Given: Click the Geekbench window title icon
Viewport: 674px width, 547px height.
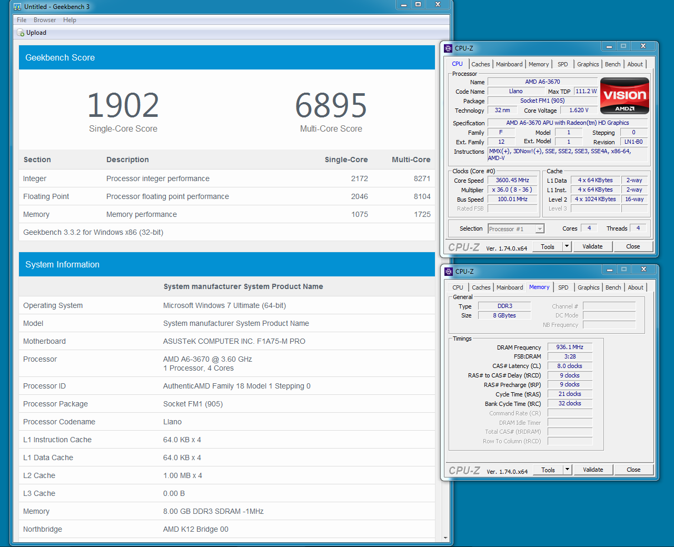Looking at the screenshot, I should [x=17, y=7].
